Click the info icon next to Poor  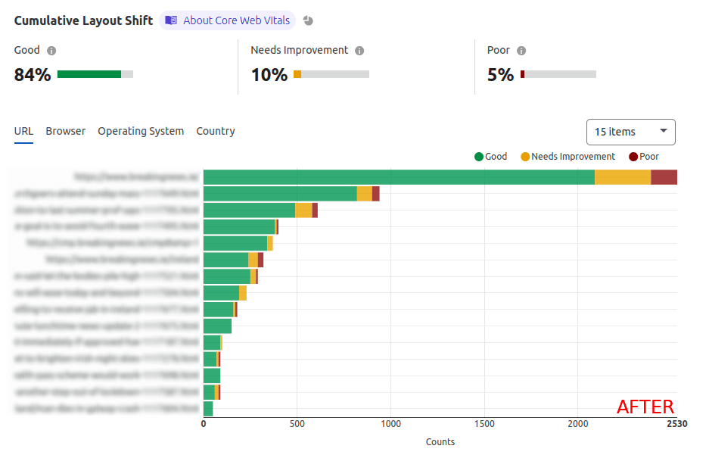[x=521, y=51]
